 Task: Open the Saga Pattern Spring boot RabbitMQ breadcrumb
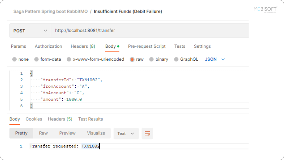pyautogui.click(x=50, y=11)
